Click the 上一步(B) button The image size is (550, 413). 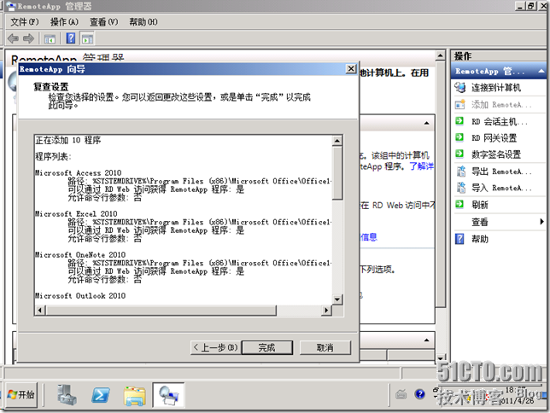tap(216, 347)
